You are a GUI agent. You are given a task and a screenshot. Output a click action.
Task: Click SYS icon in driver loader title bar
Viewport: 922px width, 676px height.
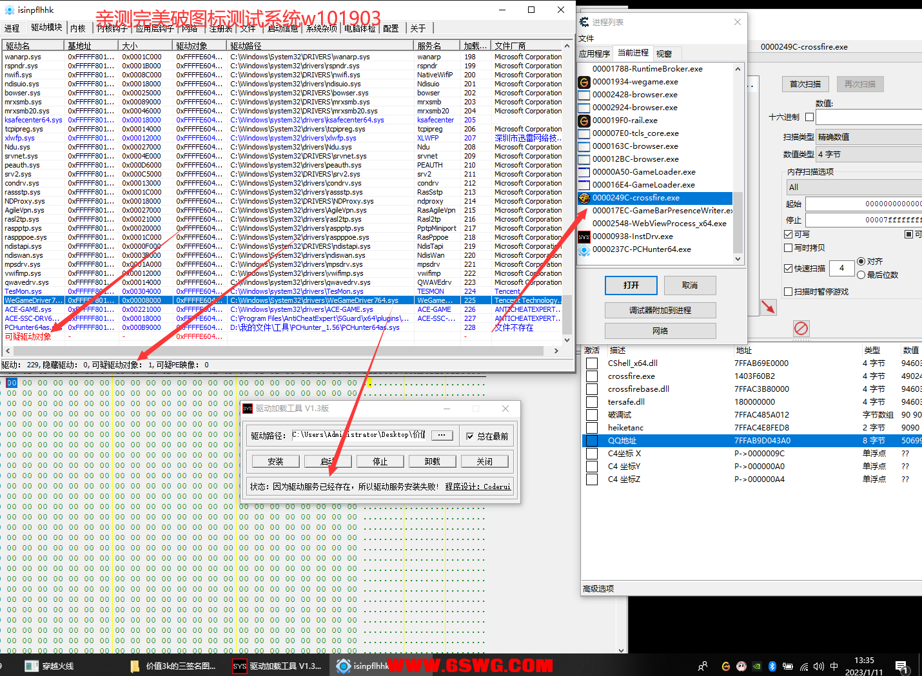coord(248,409)
